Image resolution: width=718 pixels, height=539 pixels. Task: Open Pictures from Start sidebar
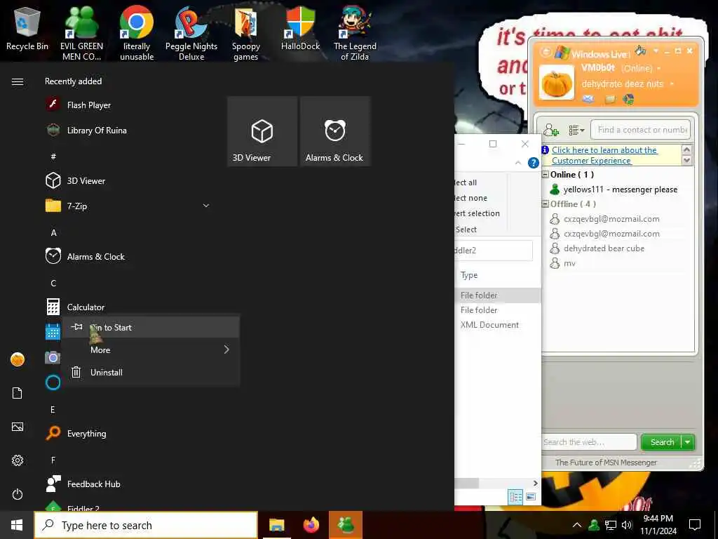(18, 427)
